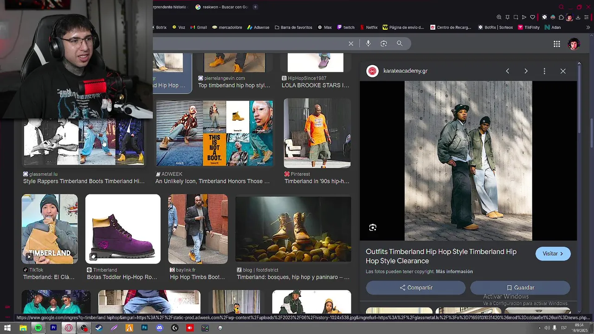Image resolution: width=594 pixels, height=334 pixels.
Task: Open the Centro de Recarg... bookmark
Action: (x=451, y=27)
